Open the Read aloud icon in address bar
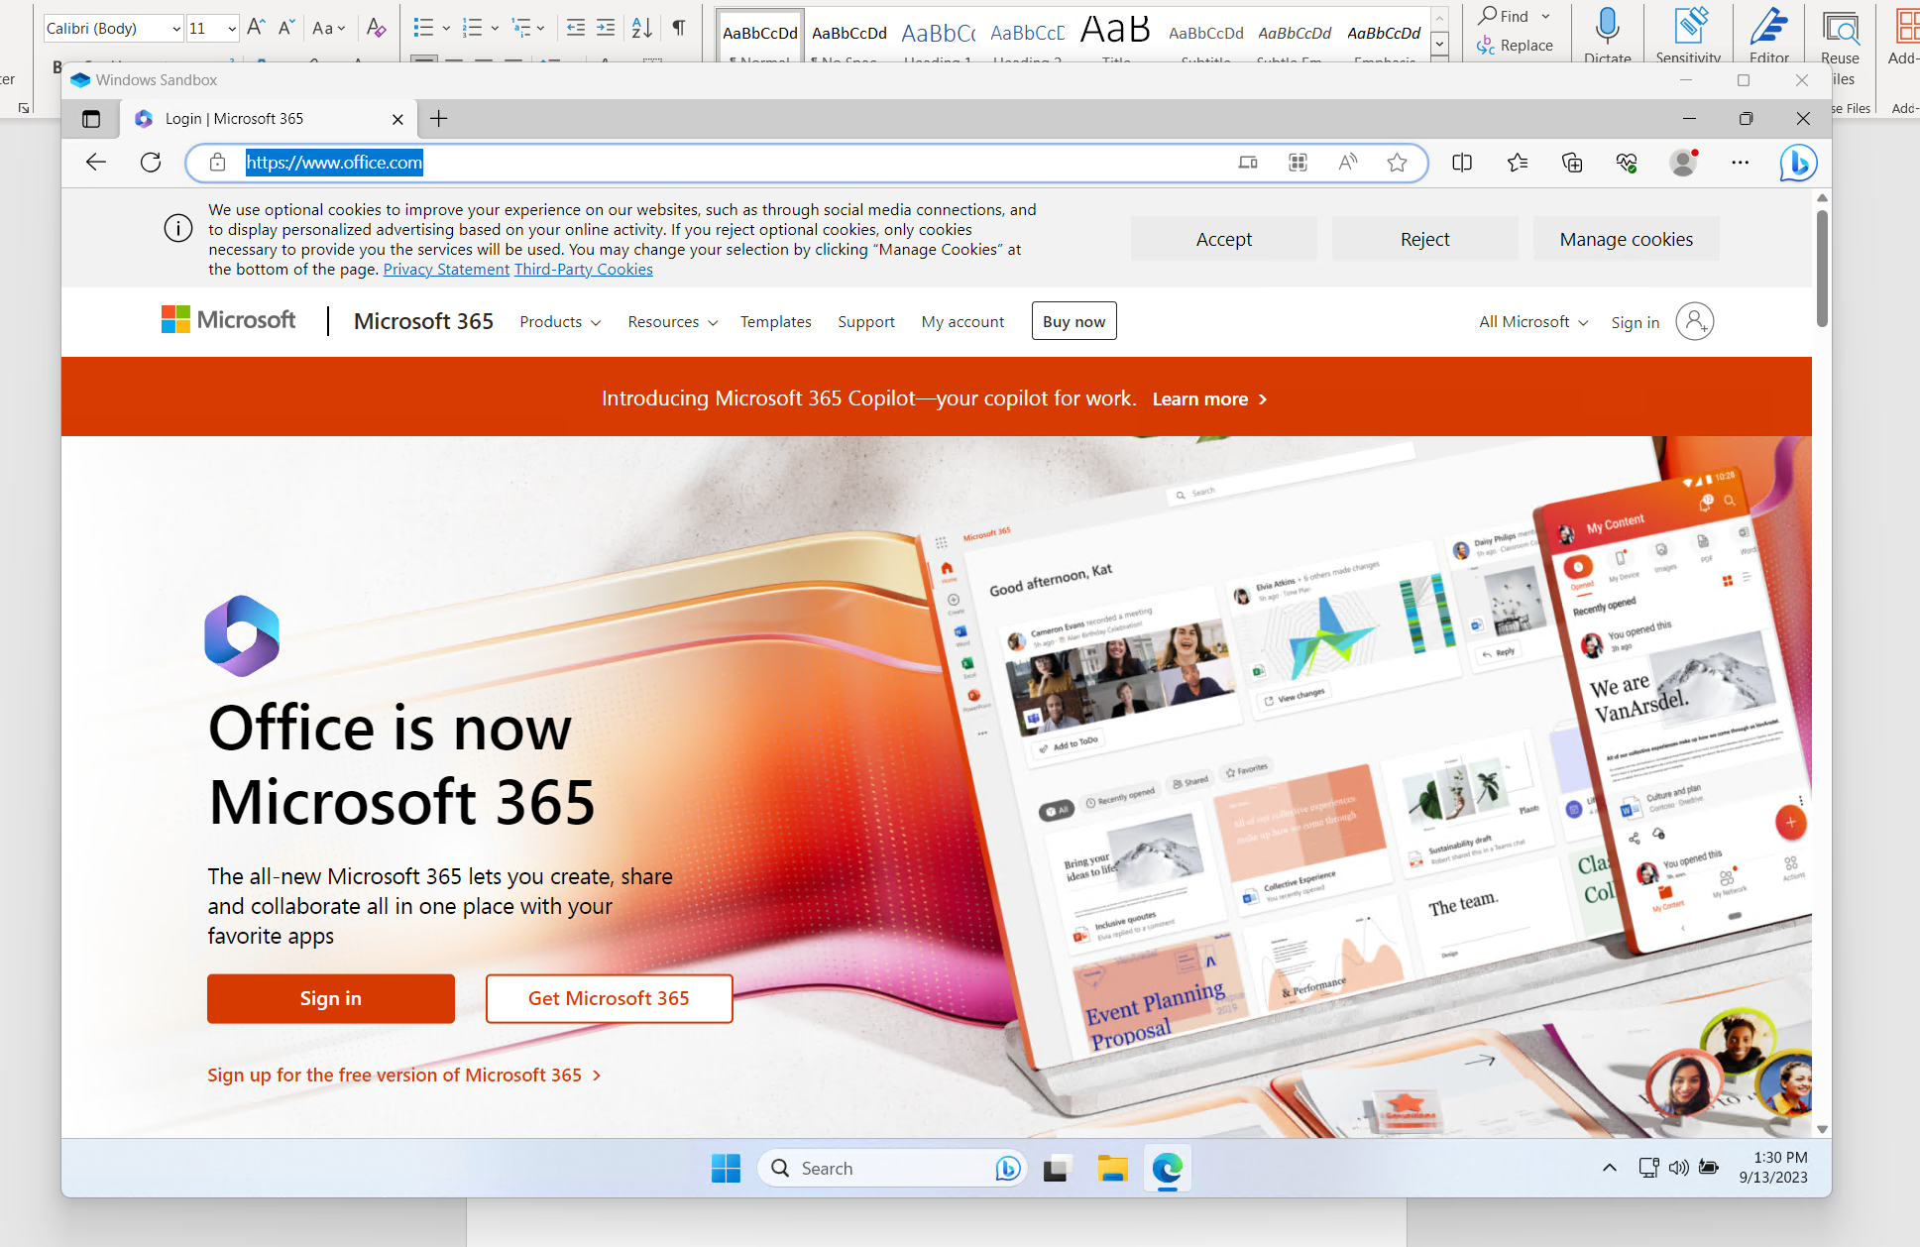The image size is (1920, 1247). coord(1348,163)
